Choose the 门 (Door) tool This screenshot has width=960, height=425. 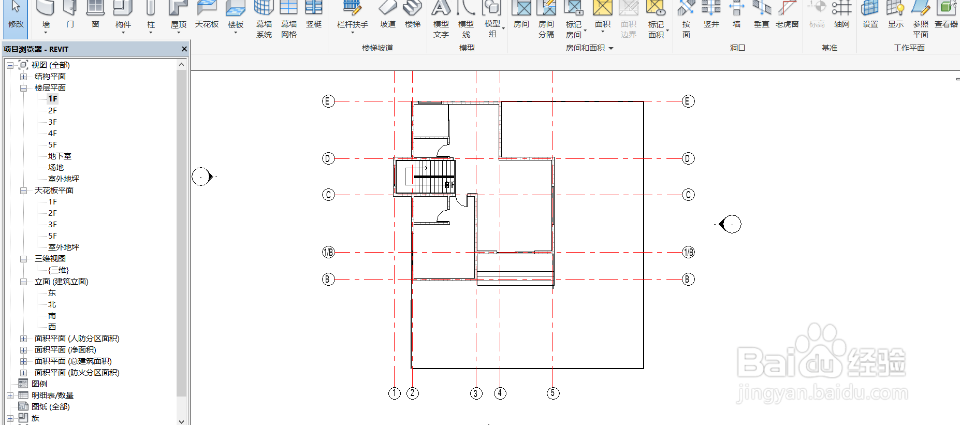point(70,16)
